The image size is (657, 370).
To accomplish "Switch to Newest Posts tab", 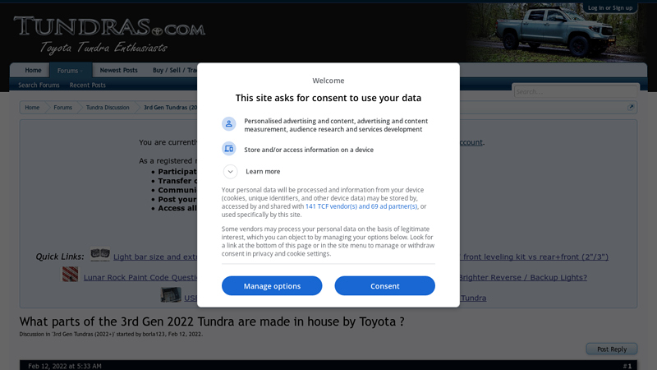I will click(119, 71).
